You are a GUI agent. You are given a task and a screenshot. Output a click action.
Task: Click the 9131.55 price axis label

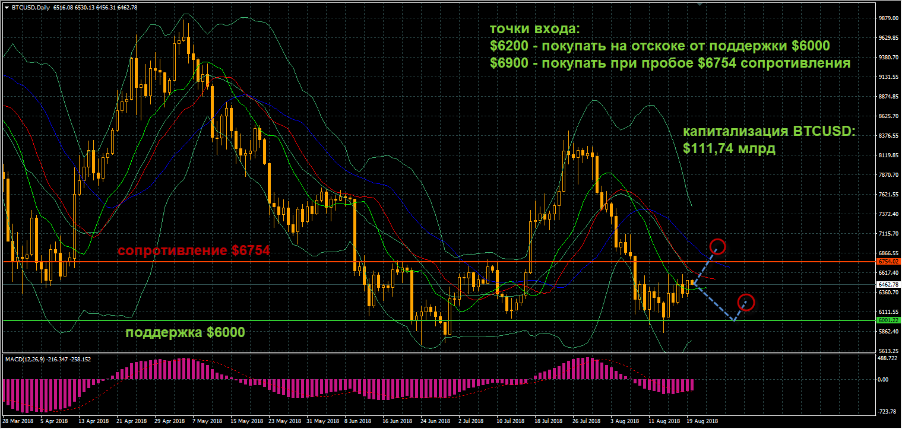pyautogui.click(x=889, y=77)
